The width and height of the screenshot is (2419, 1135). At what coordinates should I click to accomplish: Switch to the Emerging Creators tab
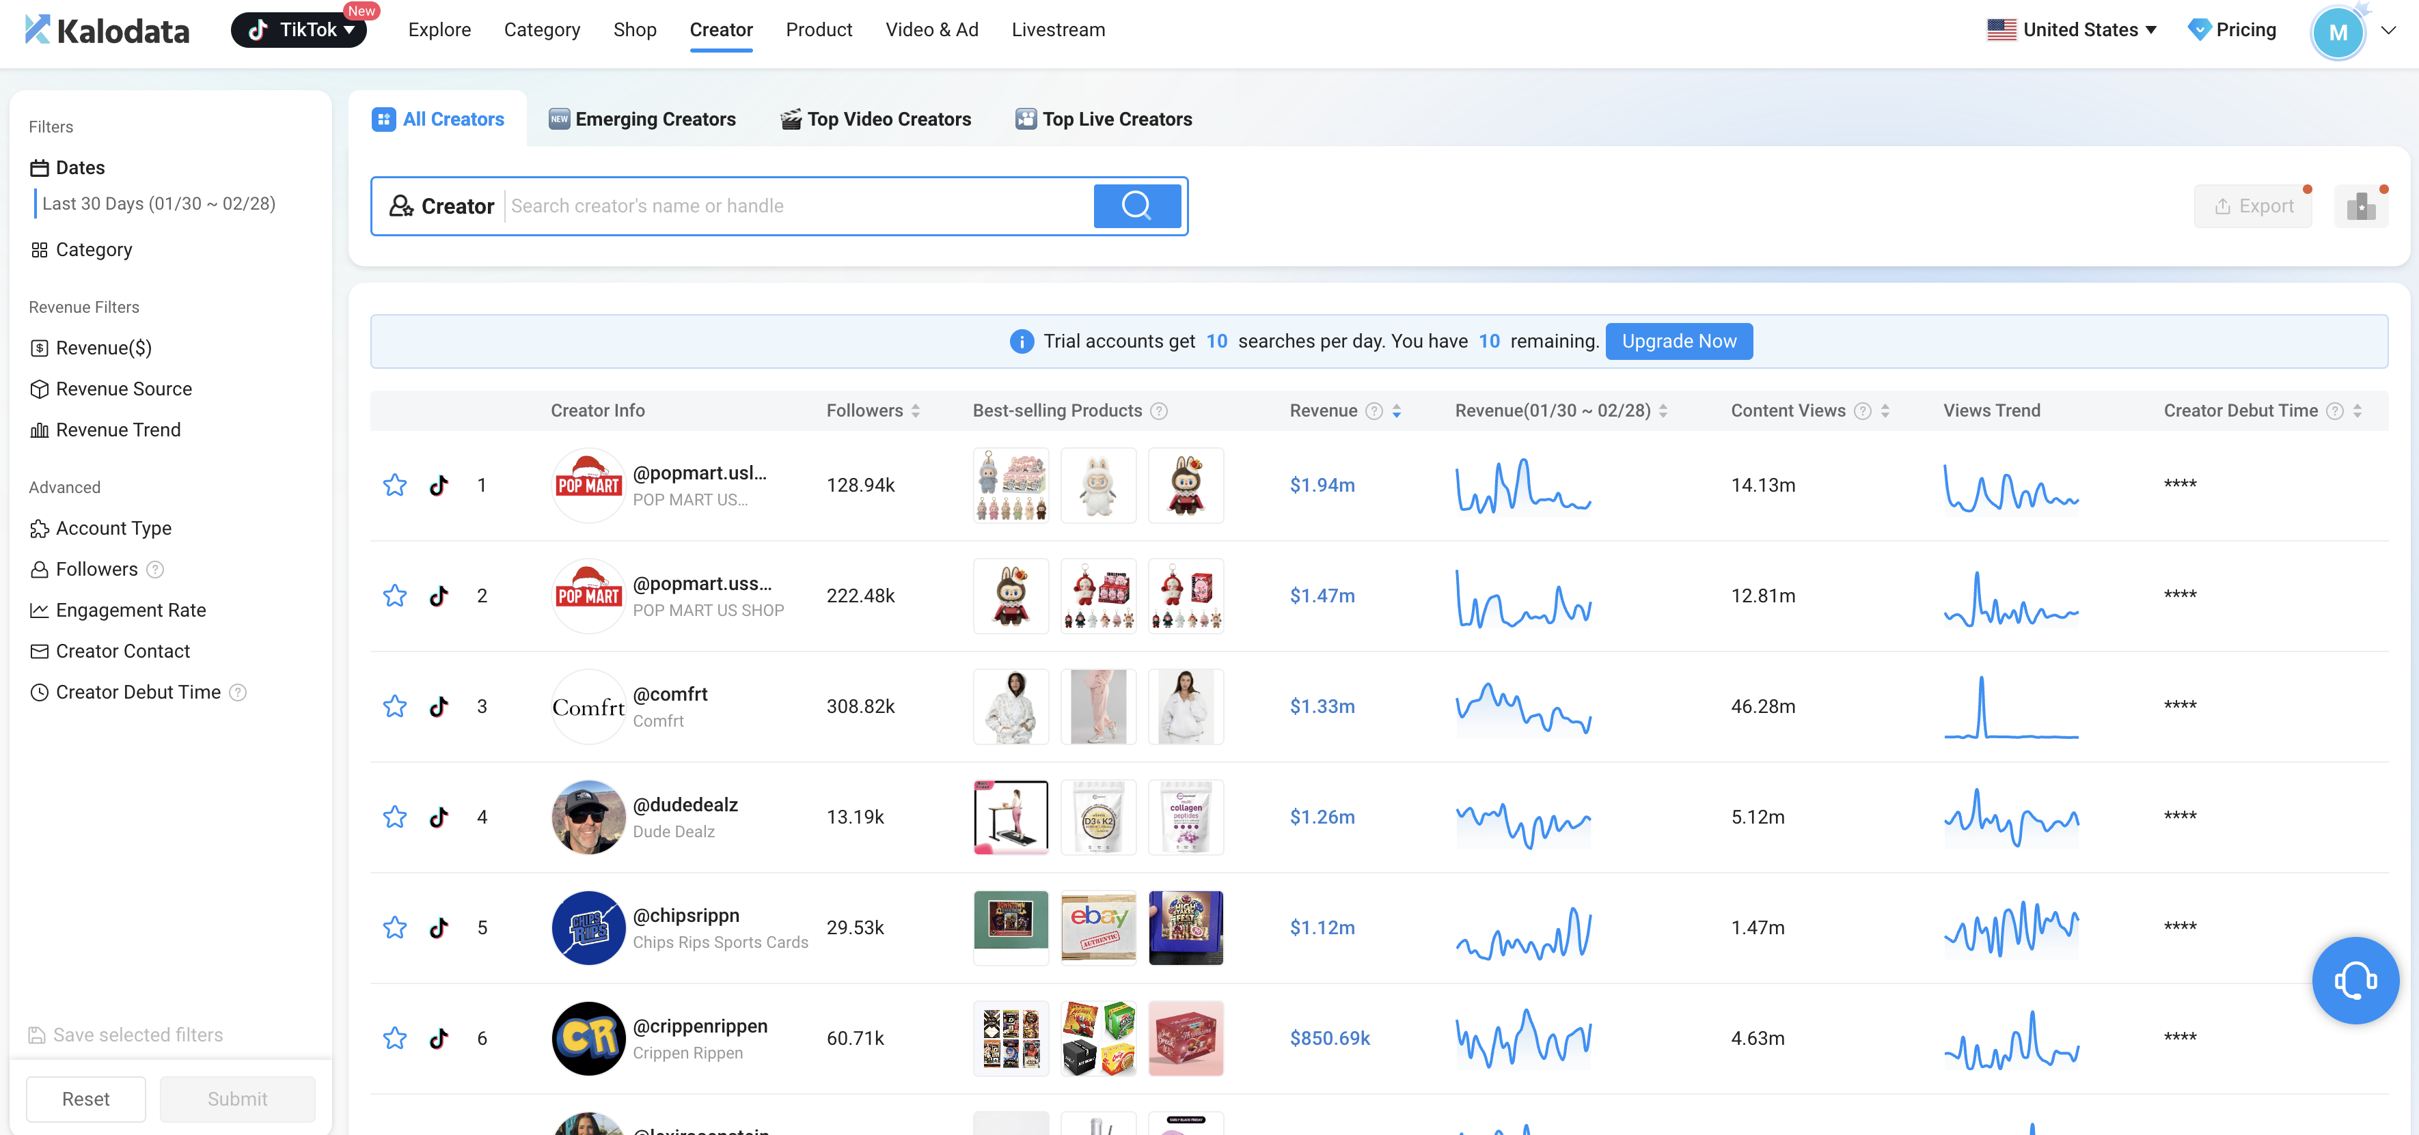point(642,120)
